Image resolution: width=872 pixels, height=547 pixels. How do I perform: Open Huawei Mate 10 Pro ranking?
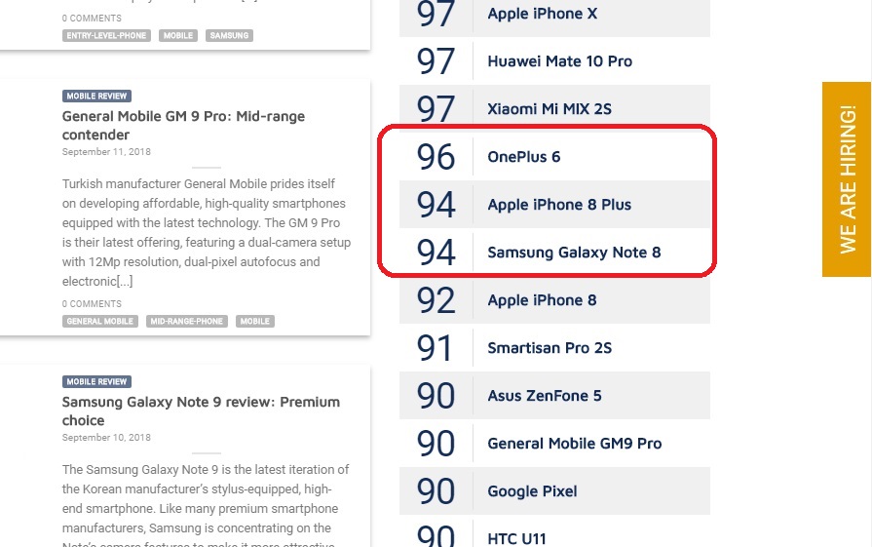coord(554,61)
